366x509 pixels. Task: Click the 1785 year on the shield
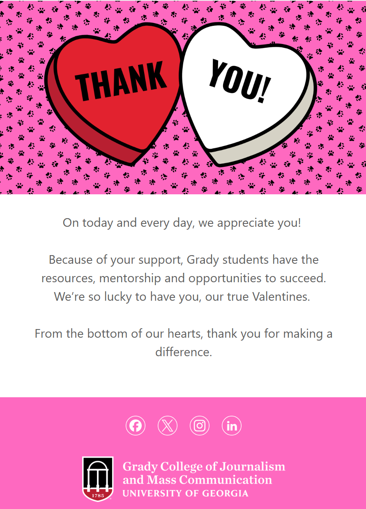pyautogui.click(x=97, y=496)
